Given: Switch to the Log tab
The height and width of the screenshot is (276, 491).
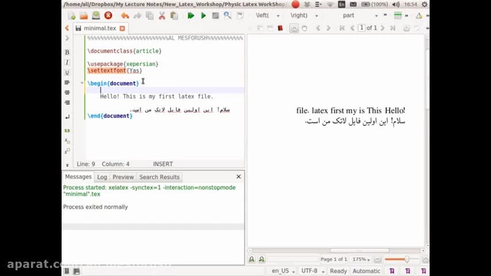Looking at the screenshot, I should 102,177.
